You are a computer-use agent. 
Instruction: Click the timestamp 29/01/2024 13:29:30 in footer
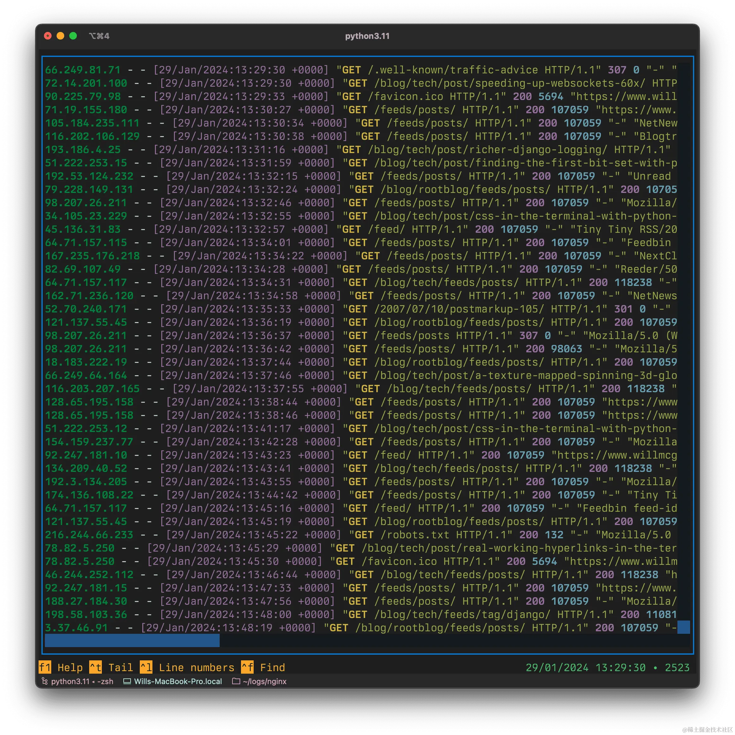[x=585, y=668]
